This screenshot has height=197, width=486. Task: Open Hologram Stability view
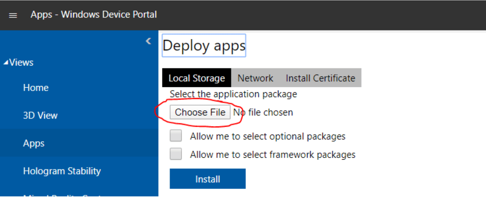click(x=62, y=171)
